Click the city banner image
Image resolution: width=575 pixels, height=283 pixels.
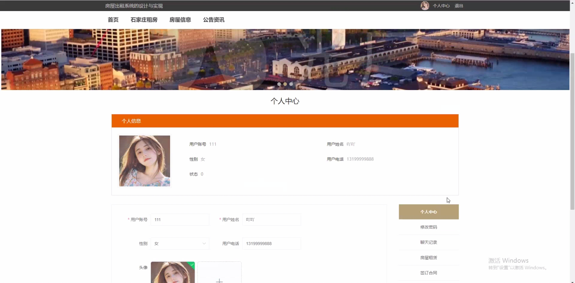(285, 59)
